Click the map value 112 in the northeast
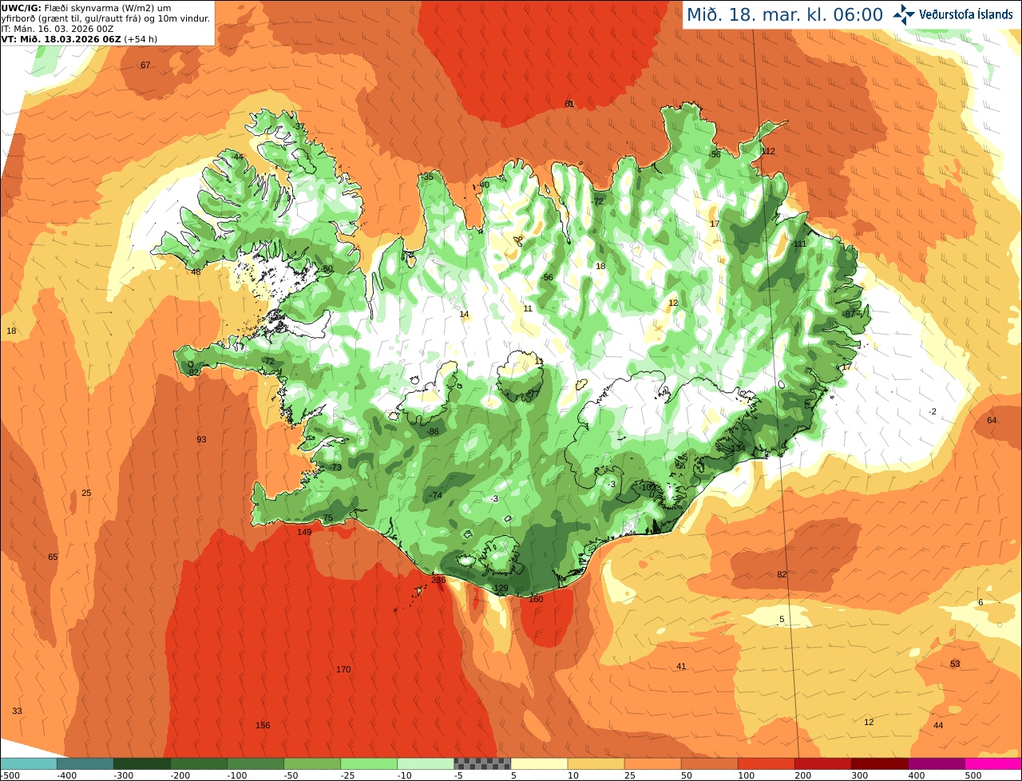Image resolution: width=1022 pixels, height=781 pixels. (x=768, y=151)
